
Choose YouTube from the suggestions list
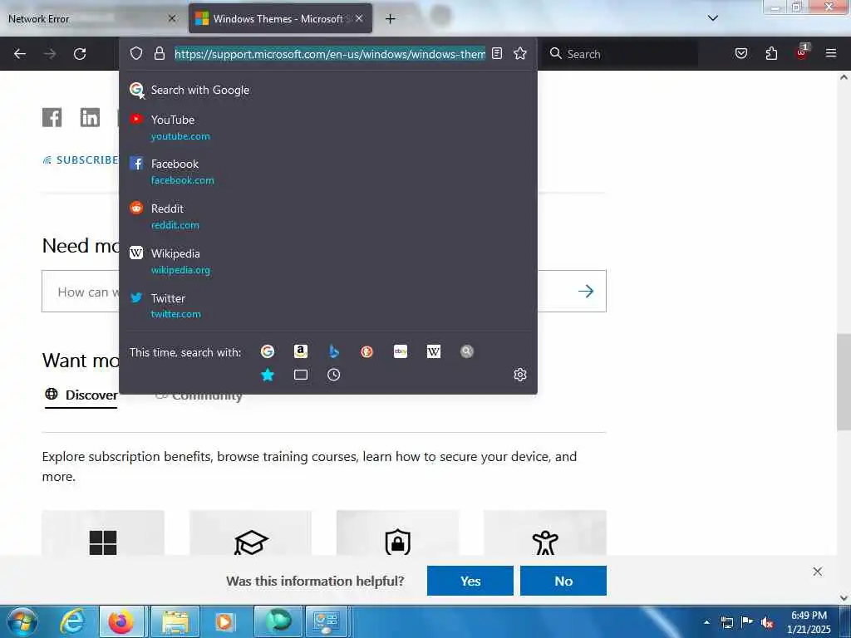tap(327, 127)
